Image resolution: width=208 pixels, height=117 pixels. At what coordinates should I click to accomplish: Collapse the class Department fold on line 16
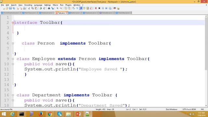coord(13,95)
